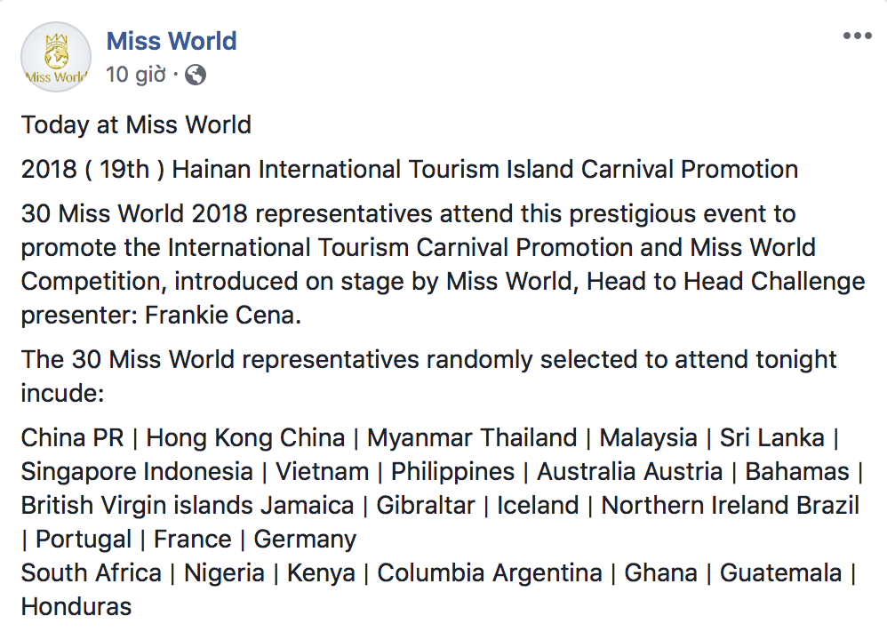Click "Portugal" in the country list
The width and height of the screenshot is (887, 640).
(x=84, y=540)
